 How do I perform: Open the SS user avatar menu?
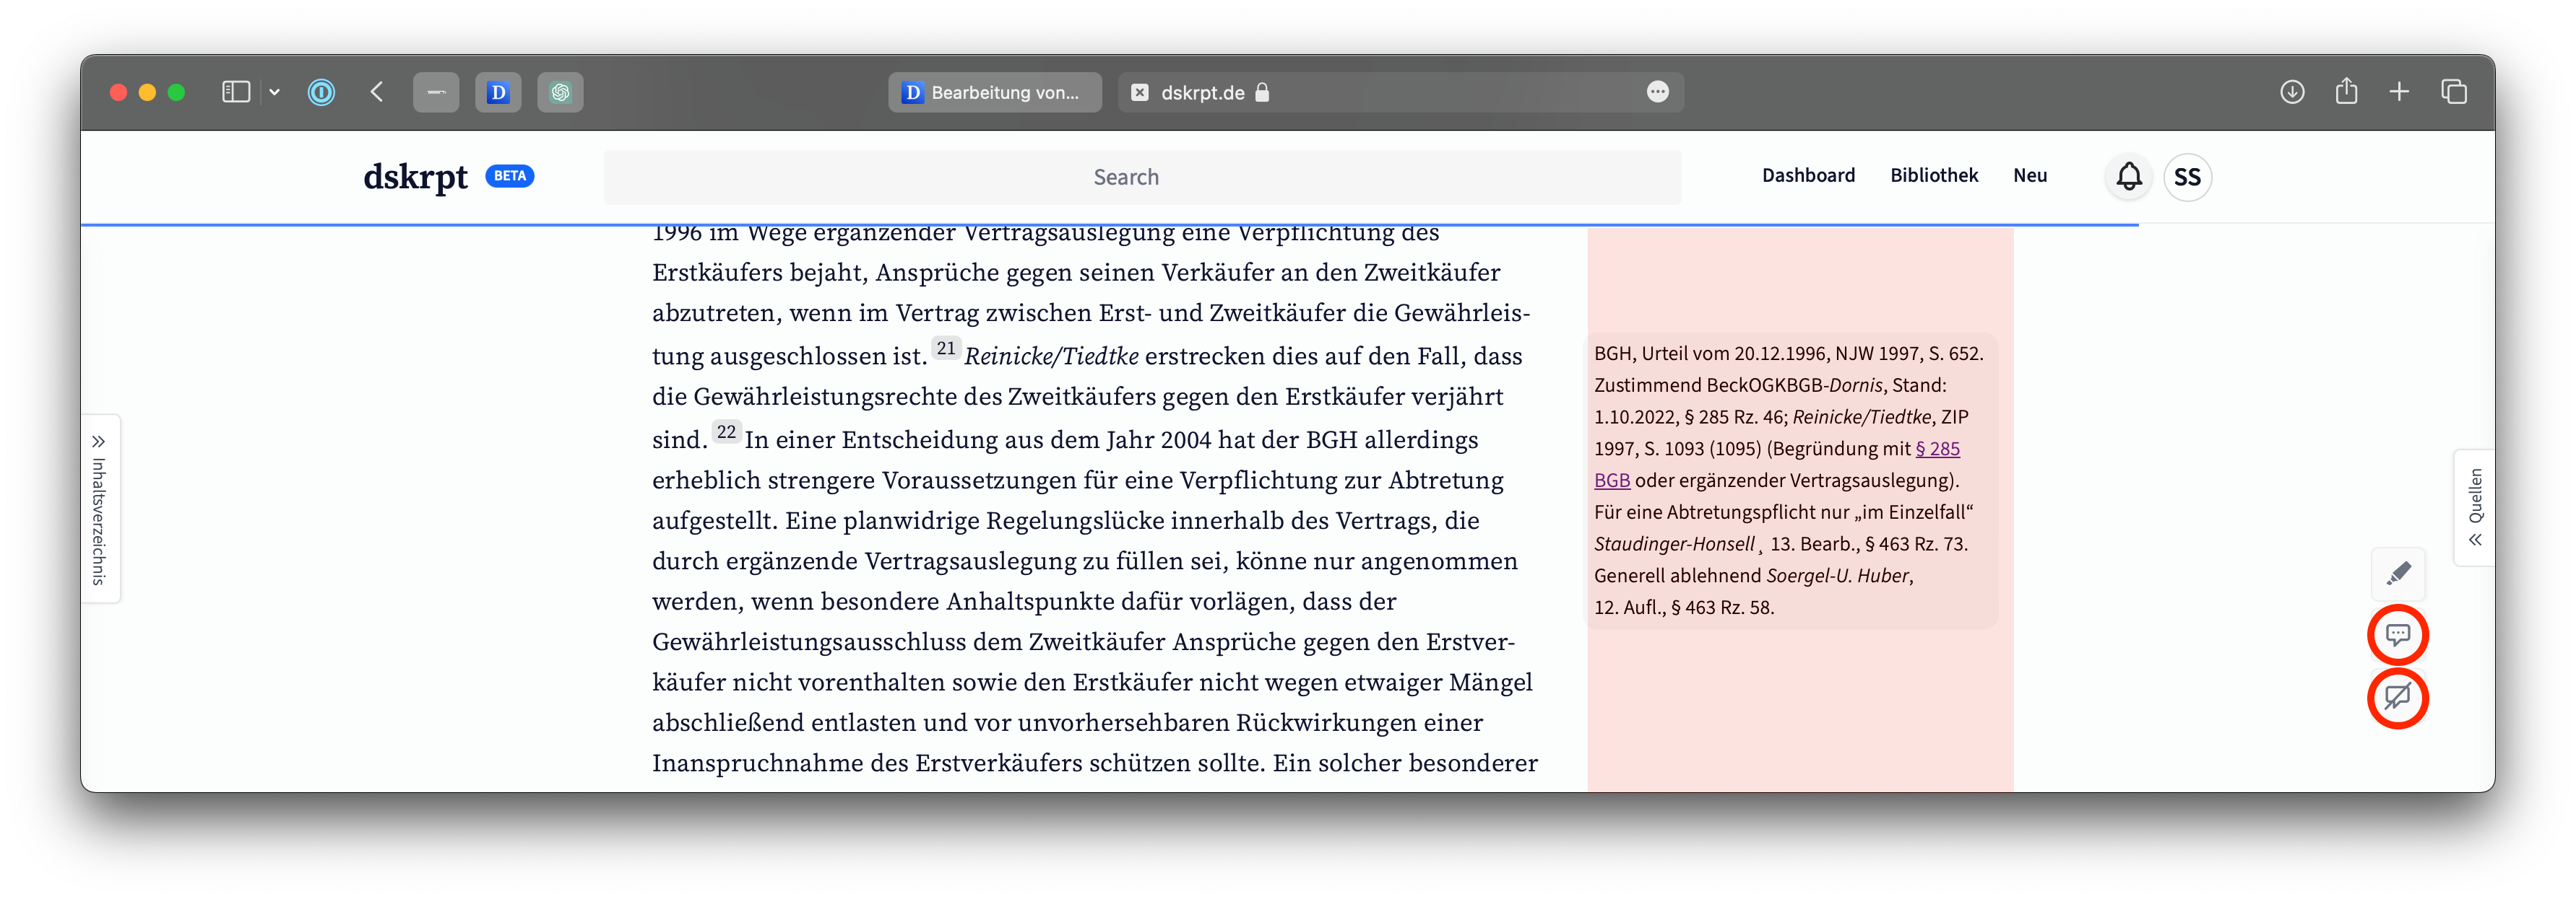coord(2187,177)
